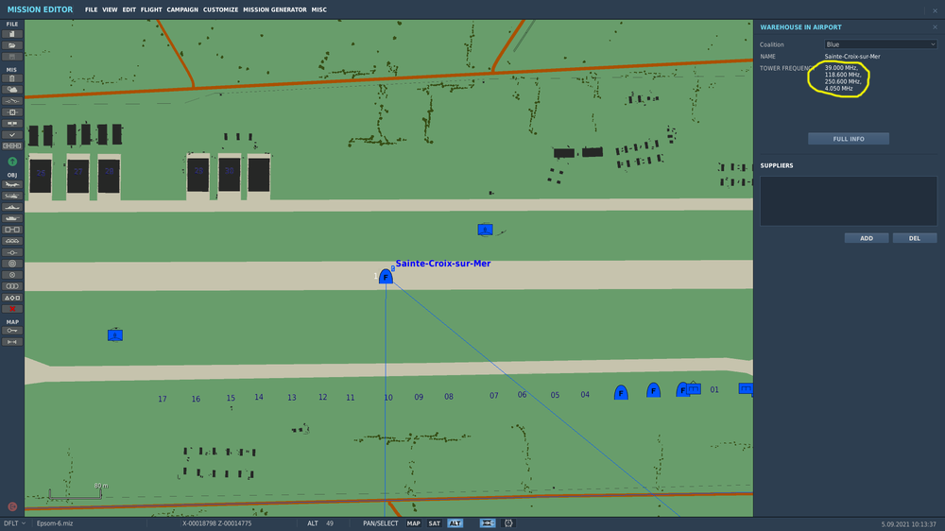Screen dimensions: 945x531
Task: Click the green fly mission arrow icon
Action: click(x=12, y=162)
